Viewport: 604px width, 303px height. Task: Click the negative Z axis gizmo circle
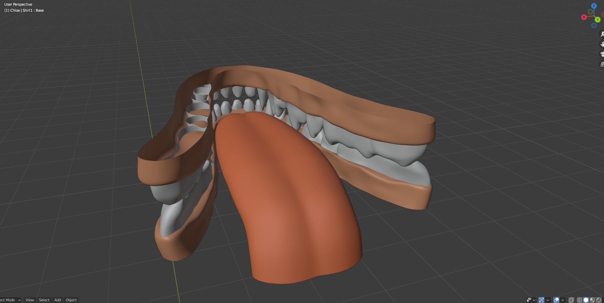point(594,26)
